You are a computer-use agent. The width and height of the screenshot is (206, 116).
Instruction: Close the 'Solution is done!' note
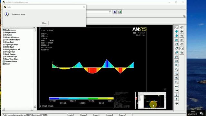(44, 23)
